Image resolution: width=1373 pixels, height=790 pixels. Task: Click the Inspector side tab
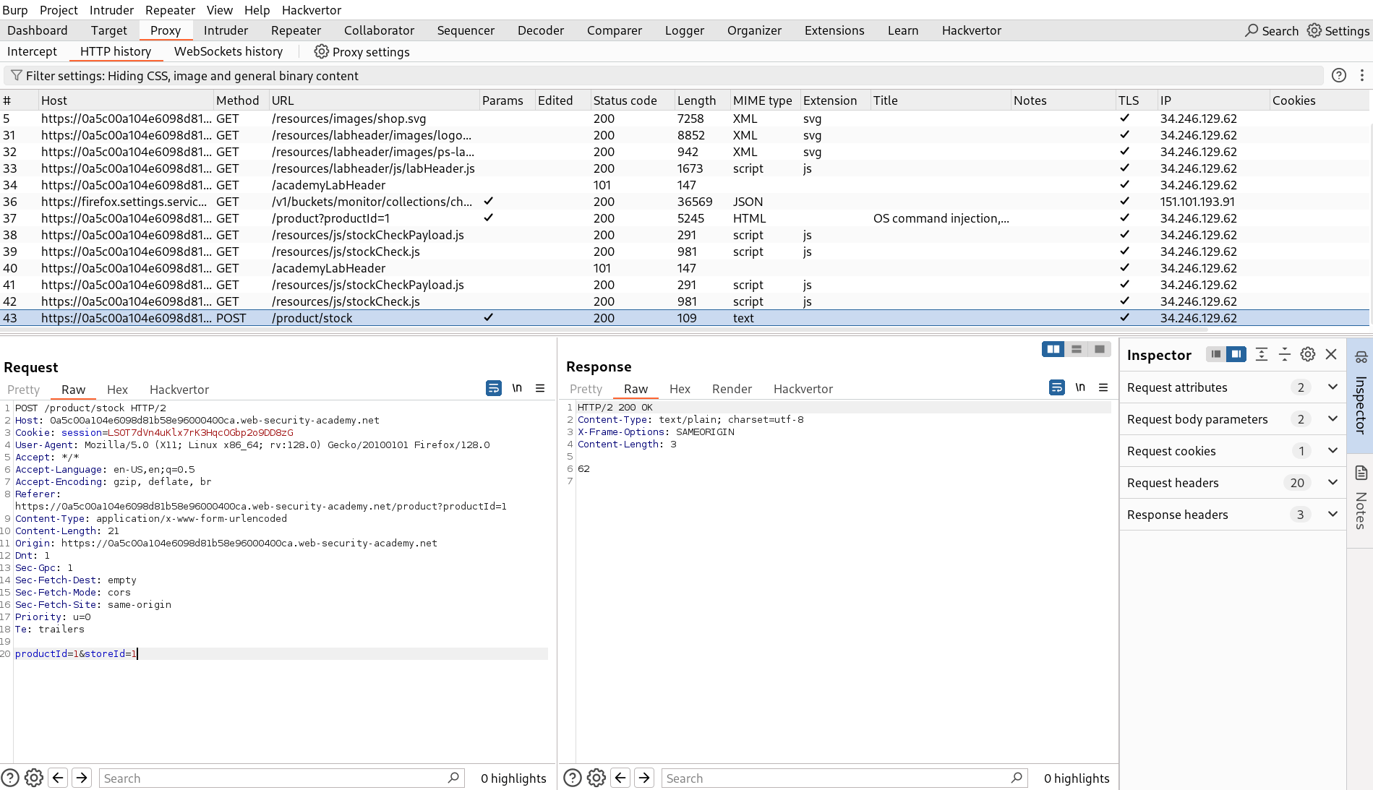[x=1361, y=395]
